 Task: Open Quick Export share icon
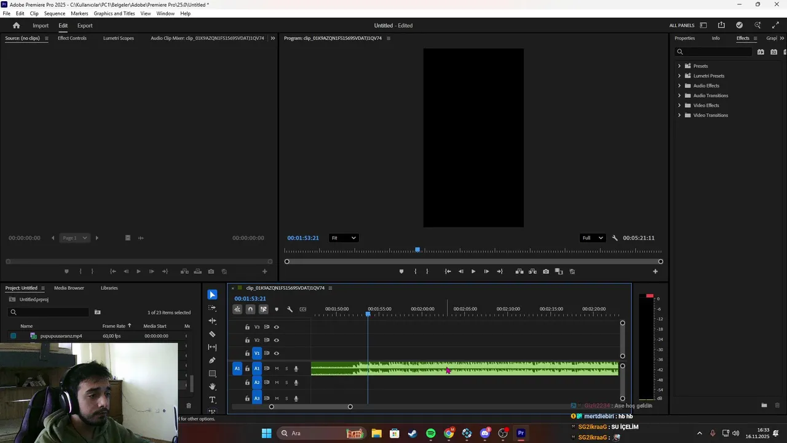point(721,25)
